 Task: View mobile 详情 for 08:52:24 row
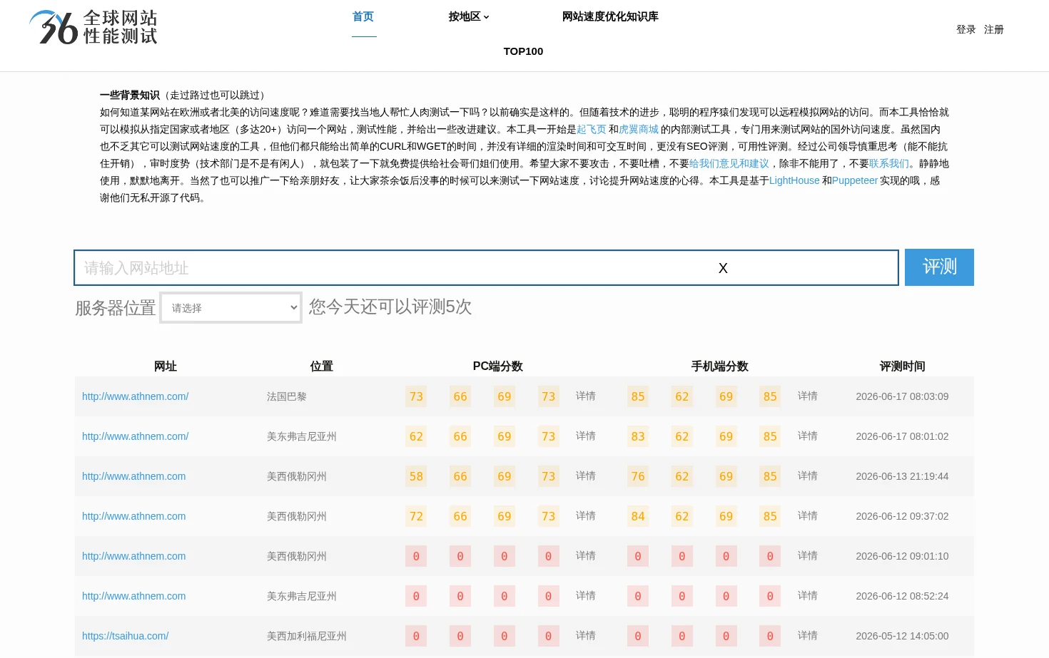pos(808,595)
